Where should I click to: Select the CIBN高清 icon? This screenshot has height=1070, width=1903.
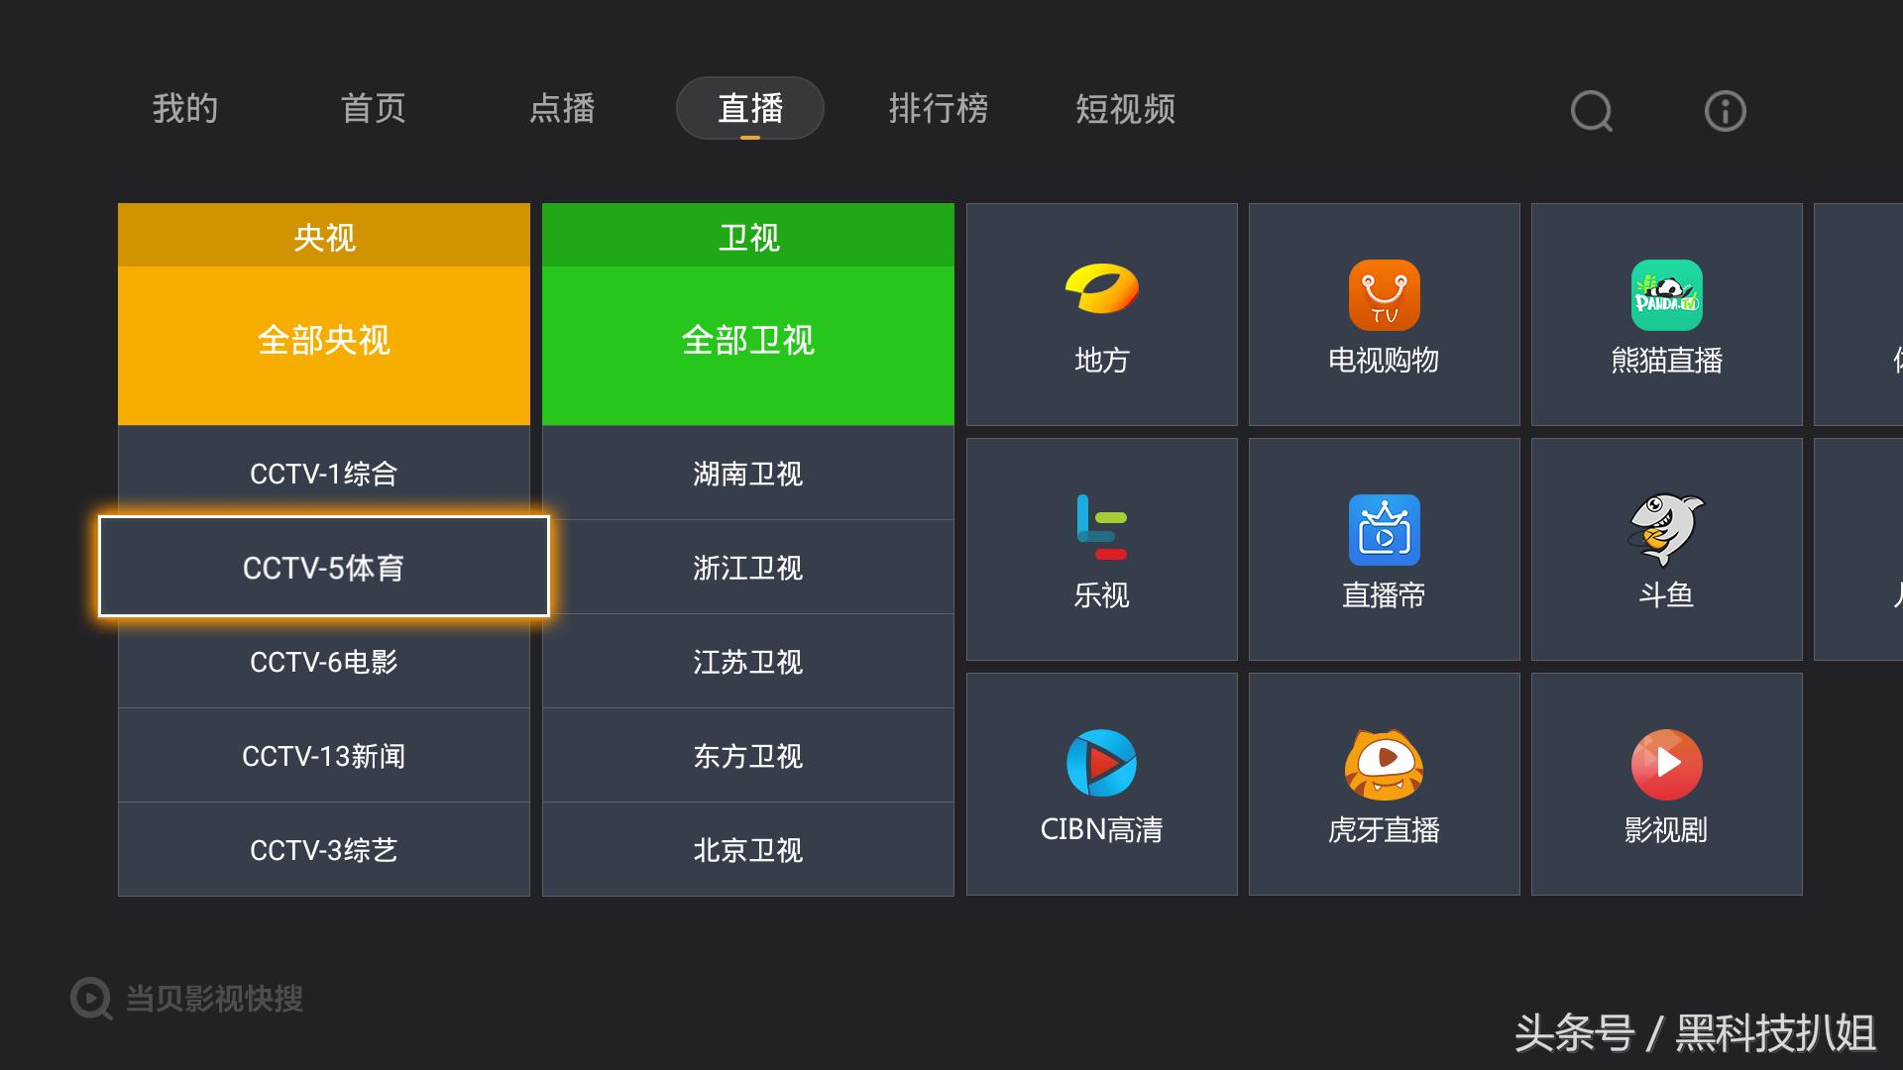1101,783
